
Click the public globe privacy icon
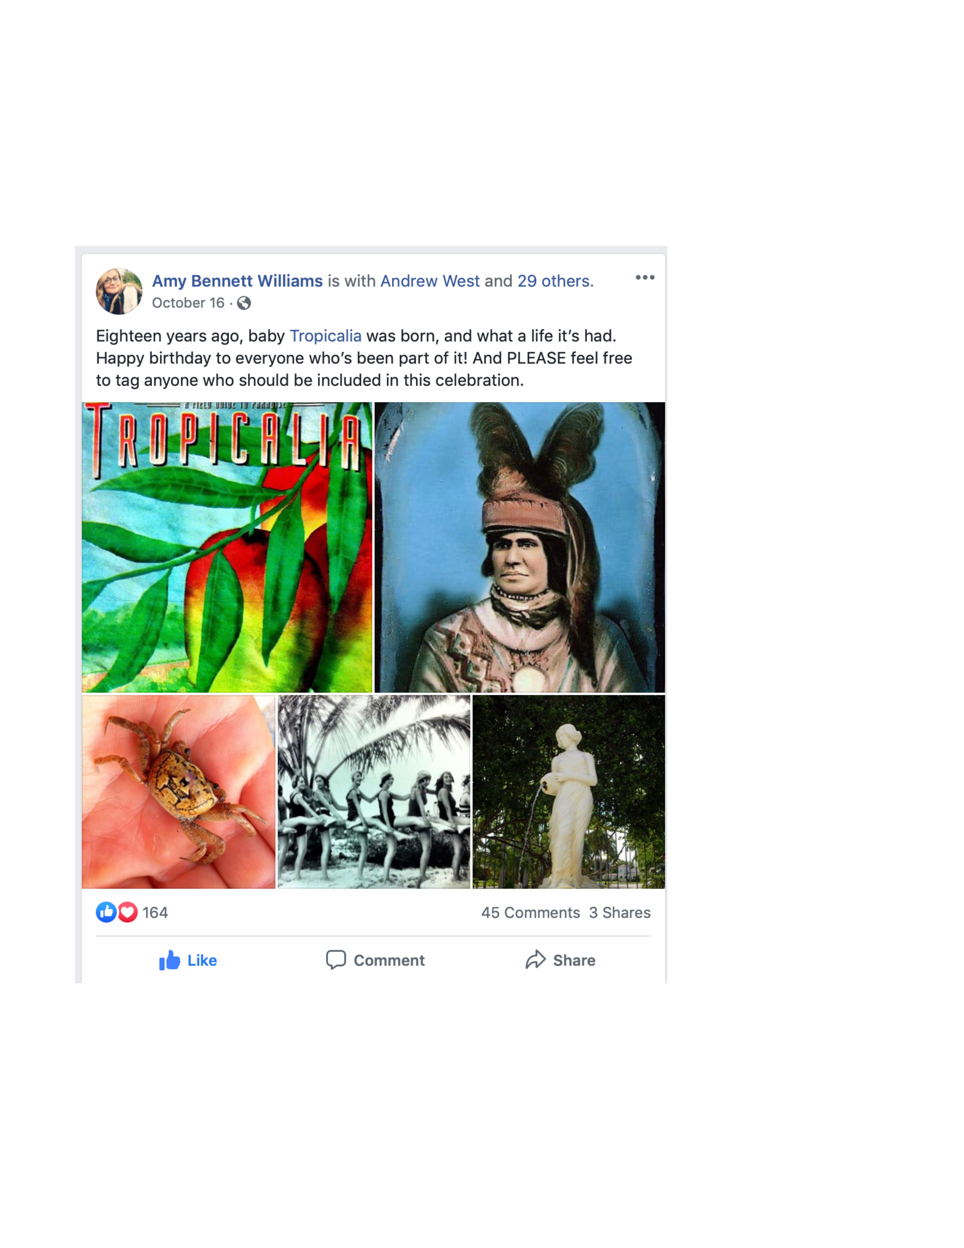[x=244, y=303]
